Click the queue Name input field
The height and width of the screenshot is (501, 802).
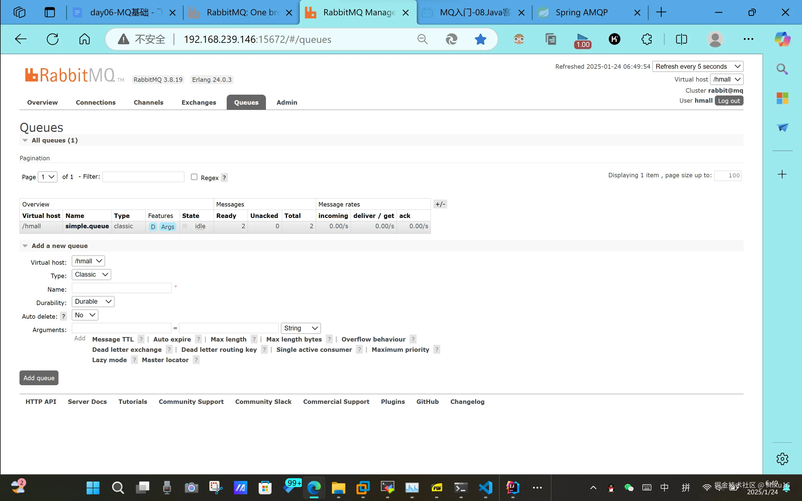tap(121, 288)
